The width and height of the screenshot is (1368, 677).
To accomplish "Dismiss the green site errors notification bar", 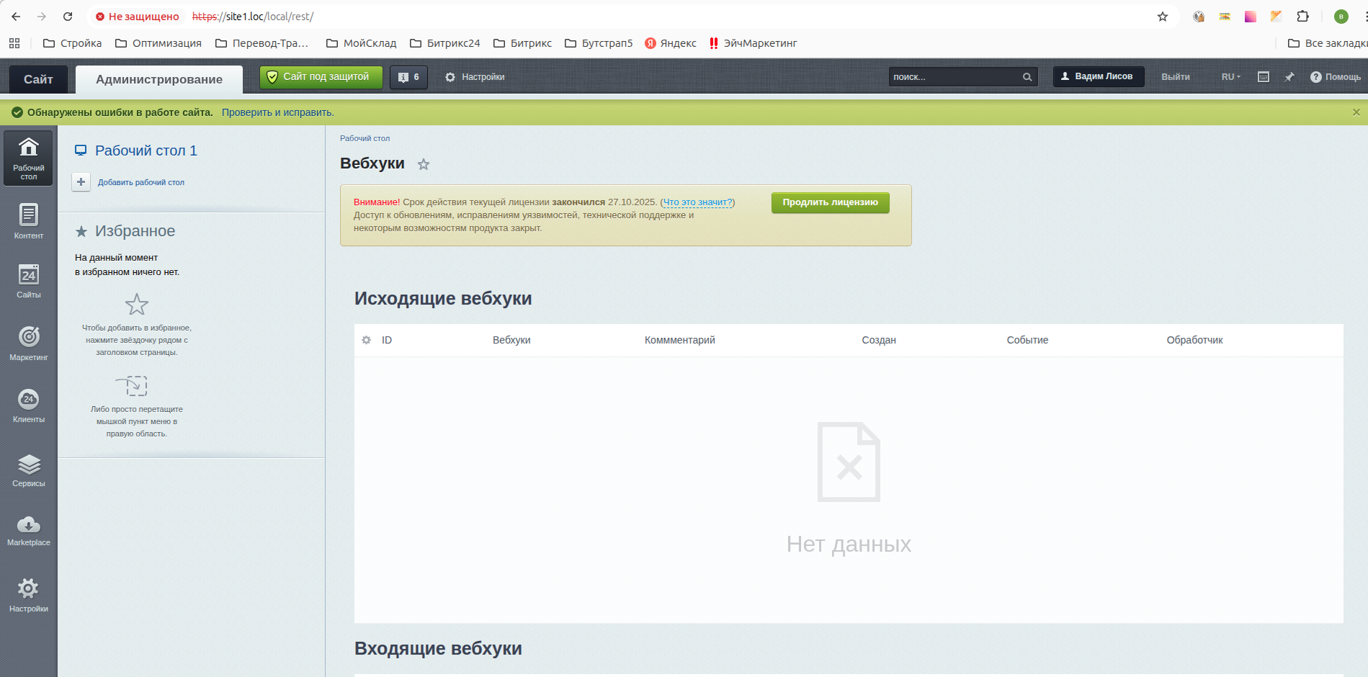I will pyautogui.click(x=1356, y=112).
